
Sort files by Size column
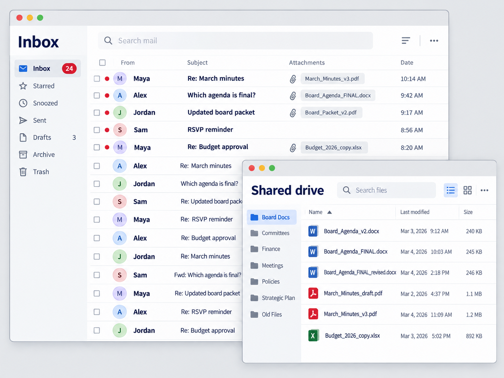pyautogui.click(x=468, y=212)
